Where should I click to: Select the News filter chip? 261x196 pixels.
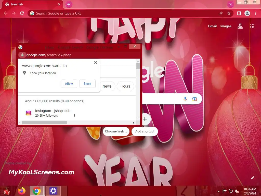[107, 86]
